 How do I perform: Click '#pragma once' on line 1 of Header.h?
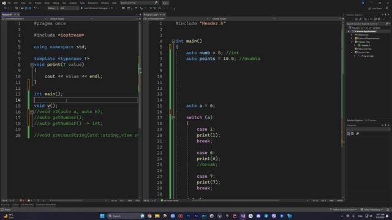tap(50, 23)
